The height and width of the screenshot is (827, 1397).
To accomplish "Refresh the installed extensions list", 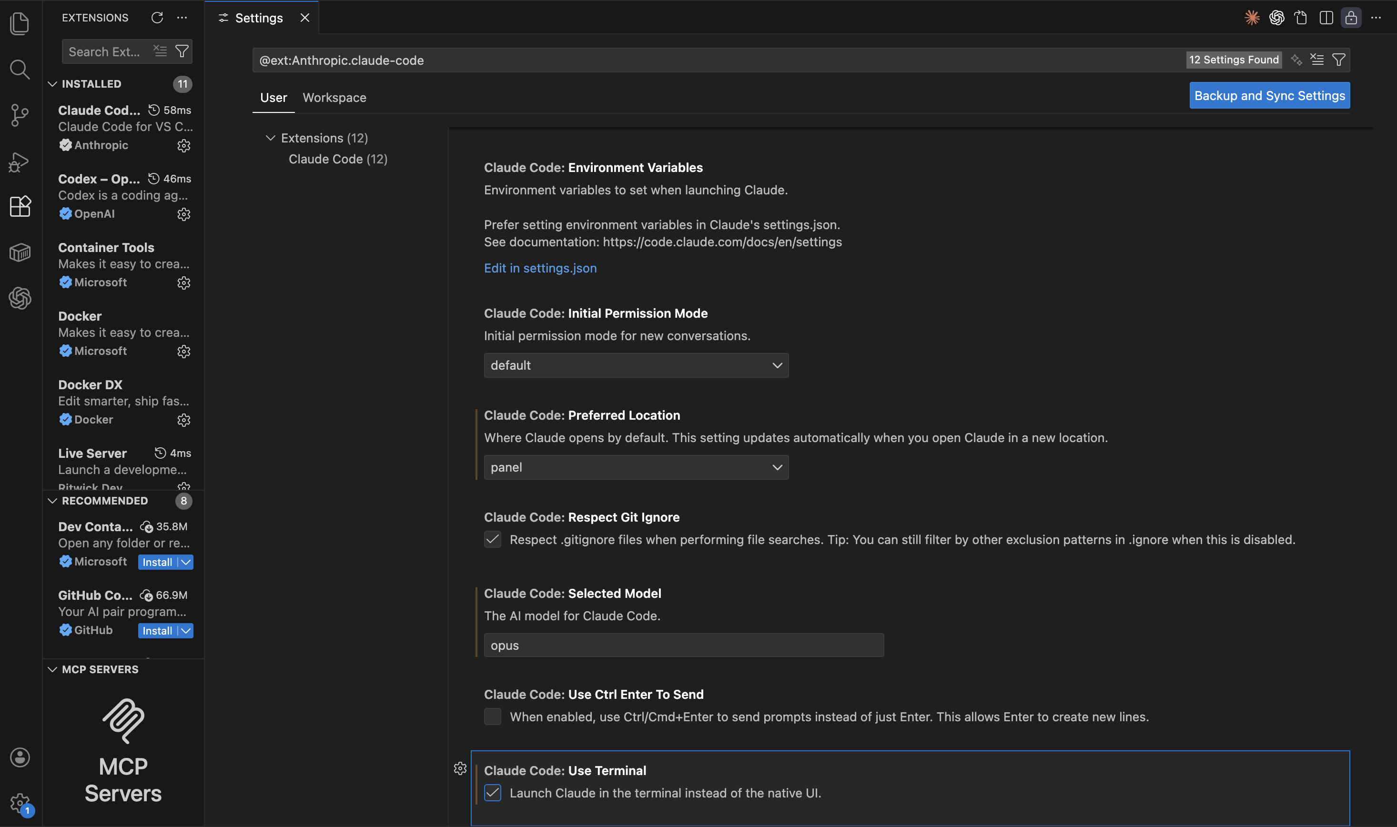I will tap(157, 17).
